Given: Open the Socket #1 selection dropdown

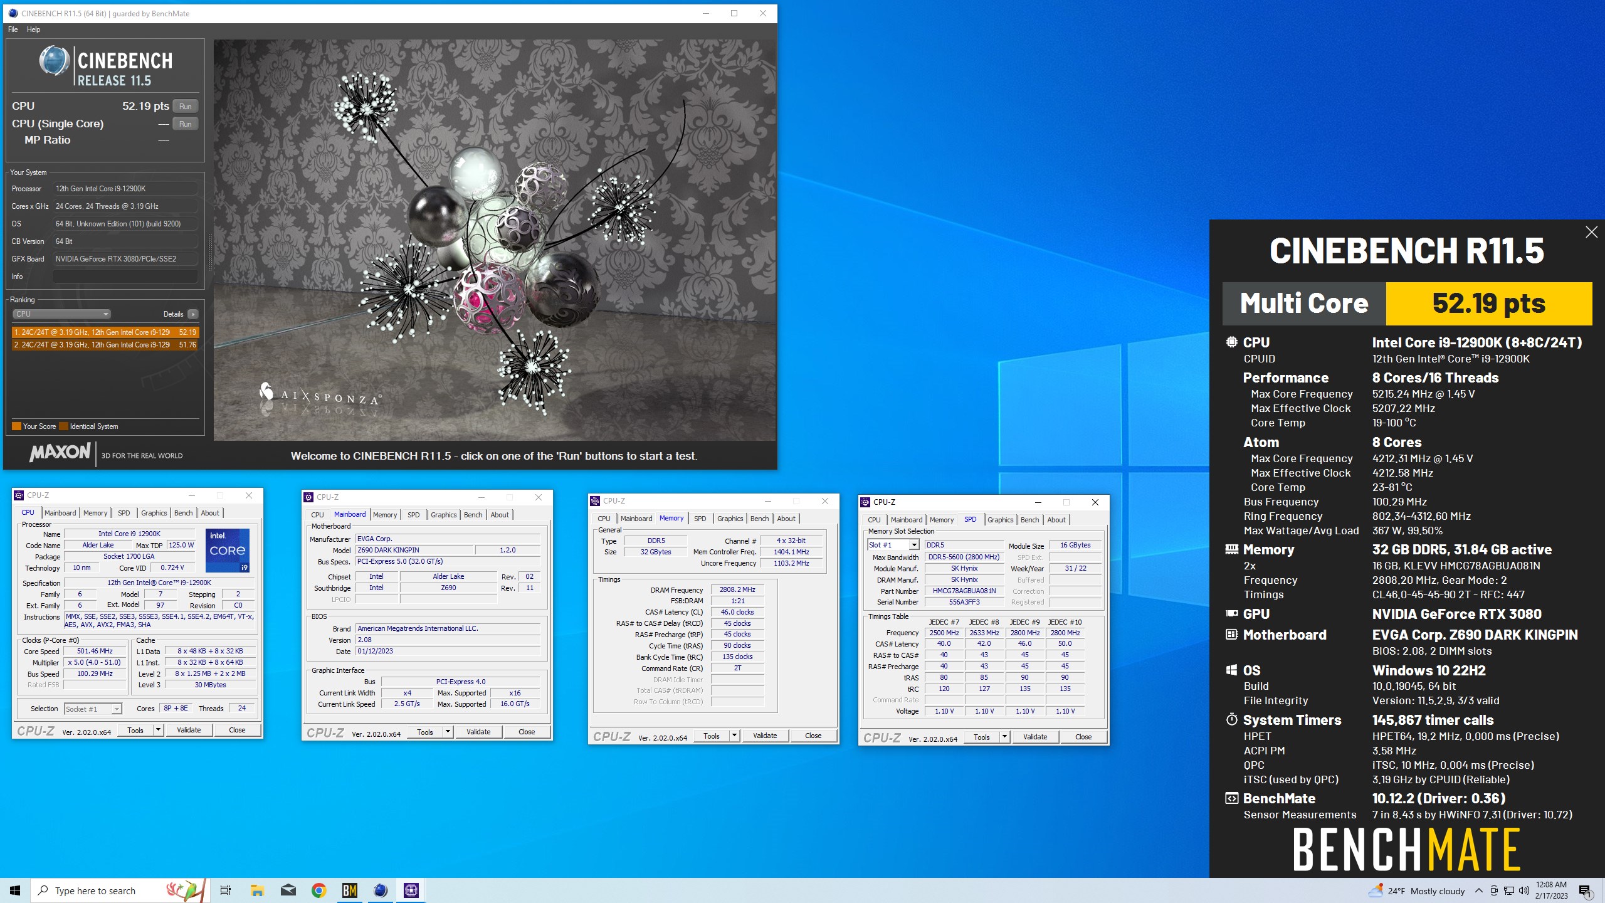Looking at the screenshot, I should click(93, 709).
